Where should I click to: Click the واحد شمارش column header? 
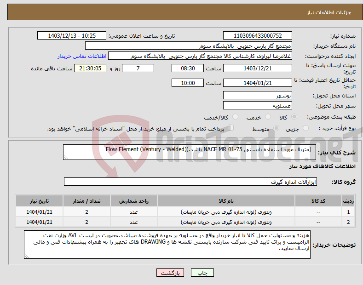coord(134,201)
